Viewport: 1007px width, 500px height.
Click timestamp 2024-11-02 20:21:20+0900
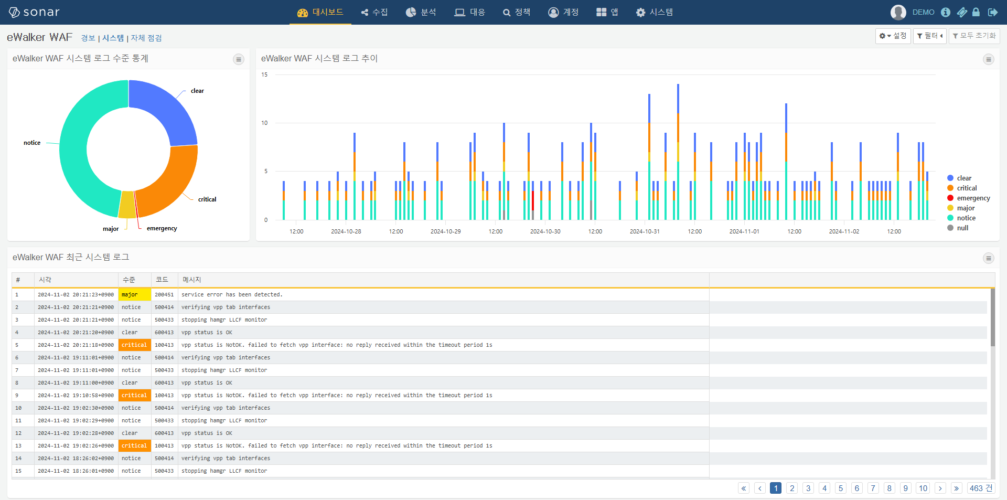click(x=76, y=332)
